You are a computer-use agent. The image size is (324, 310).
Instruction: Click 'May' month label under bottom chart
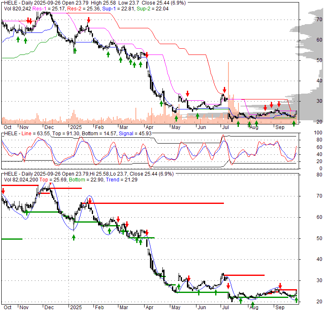(176, 308)
